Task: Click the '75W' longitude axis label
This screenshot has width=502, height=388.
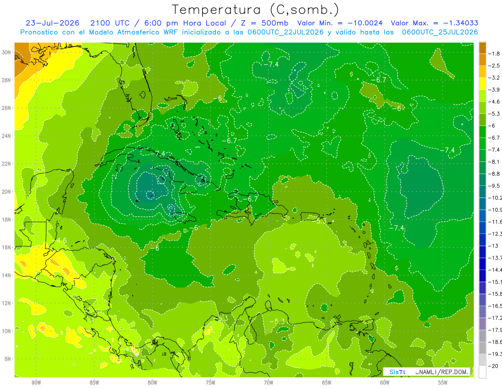Action: click(210, 383)
